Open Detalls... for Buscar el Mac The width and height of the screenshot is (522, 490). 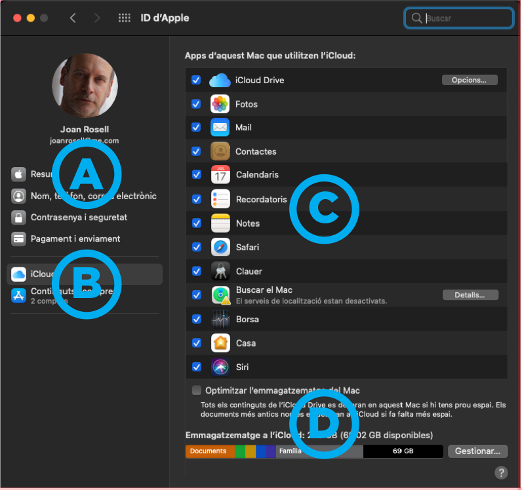point(470,295)
